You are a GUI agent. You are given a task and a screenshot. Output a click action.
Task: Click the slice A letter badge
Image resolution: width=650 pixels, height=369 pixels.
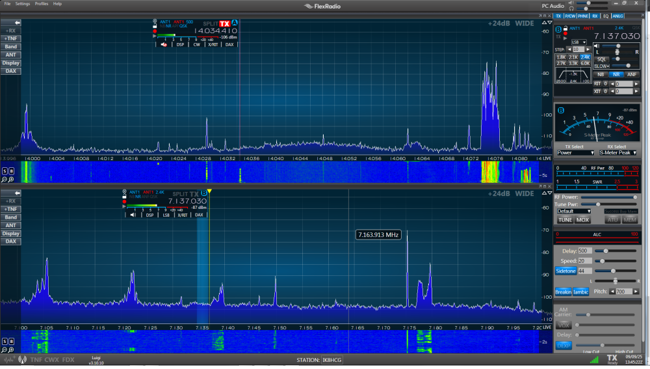[x=235, y=22]
